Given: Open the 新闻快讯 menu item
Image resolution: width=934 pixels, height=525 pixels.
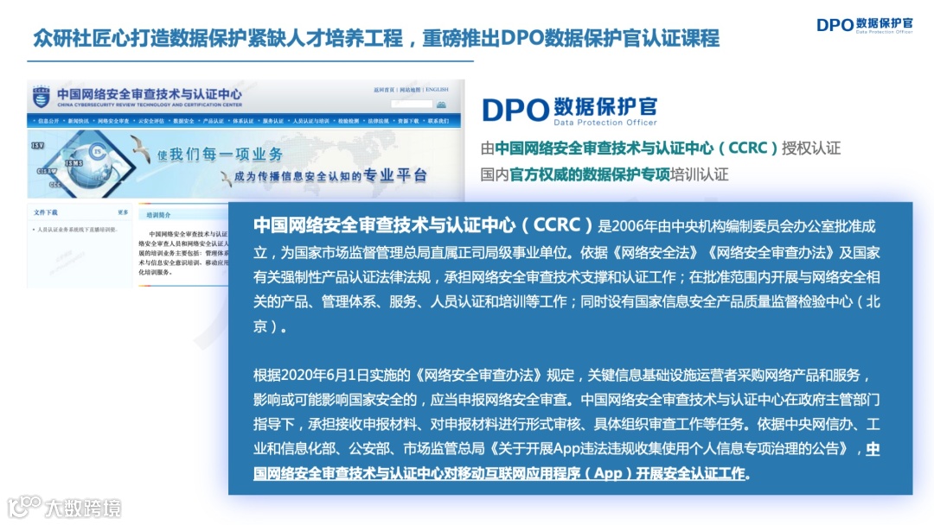Looking at the screenshot, I should pos(78,121).
